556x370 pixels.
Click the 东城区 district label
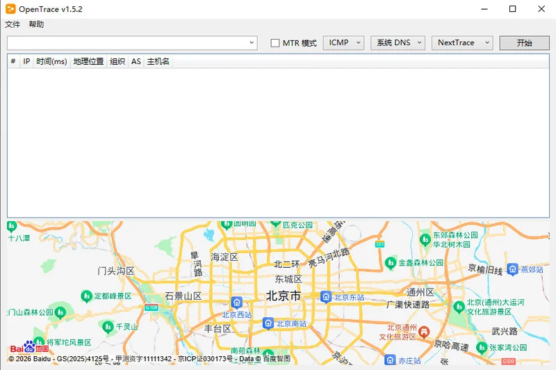pos(288,279)
